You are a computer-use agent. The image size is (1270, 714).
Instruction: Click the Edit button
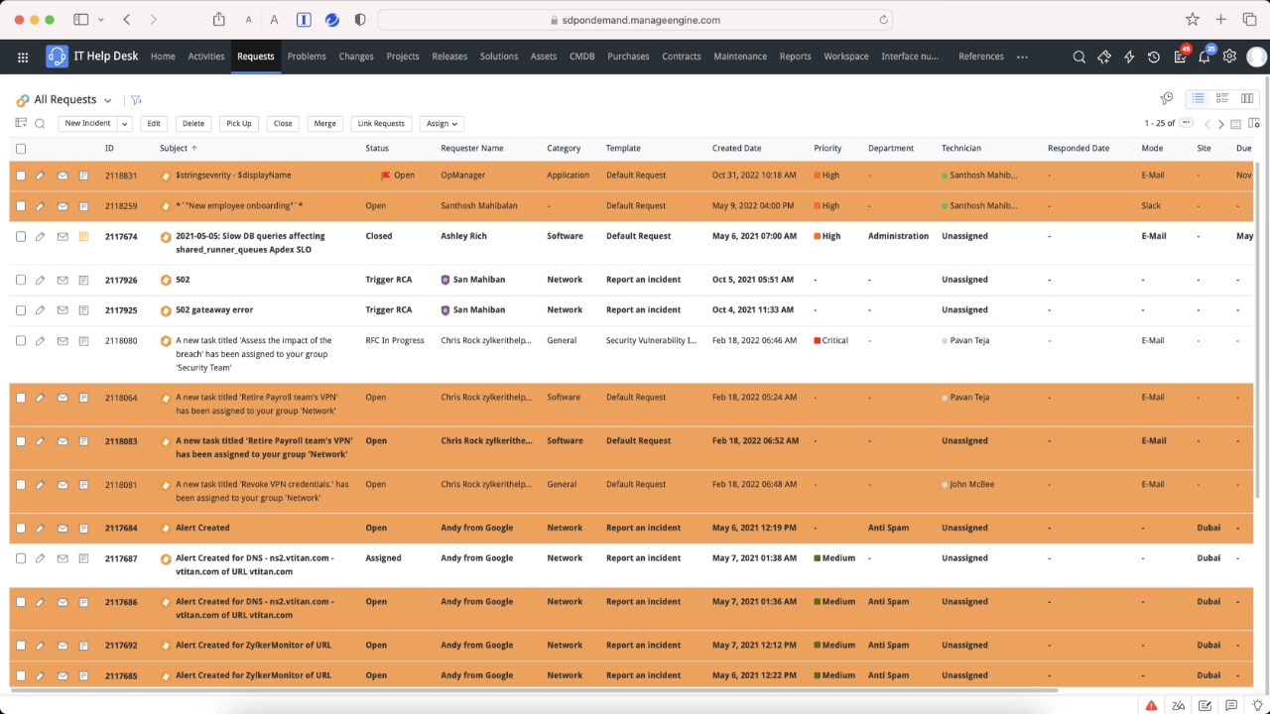[x=153, y=124]
